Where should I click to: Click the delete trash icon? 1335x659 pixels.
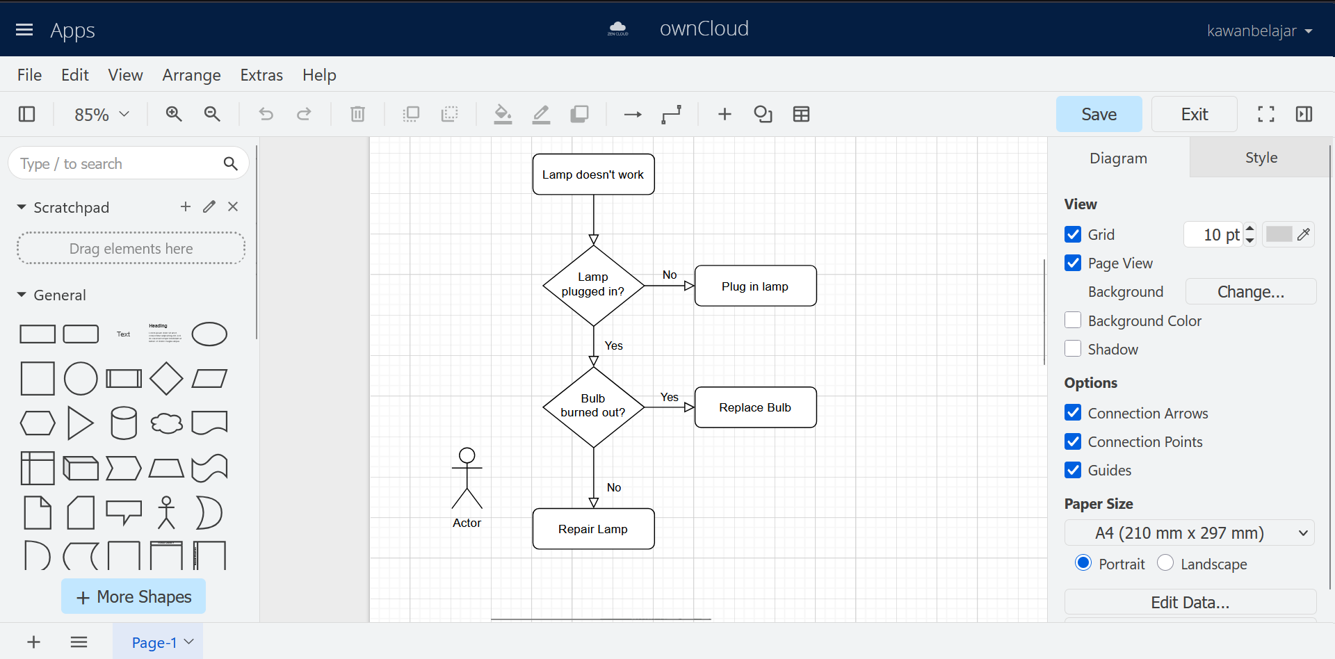357,114
